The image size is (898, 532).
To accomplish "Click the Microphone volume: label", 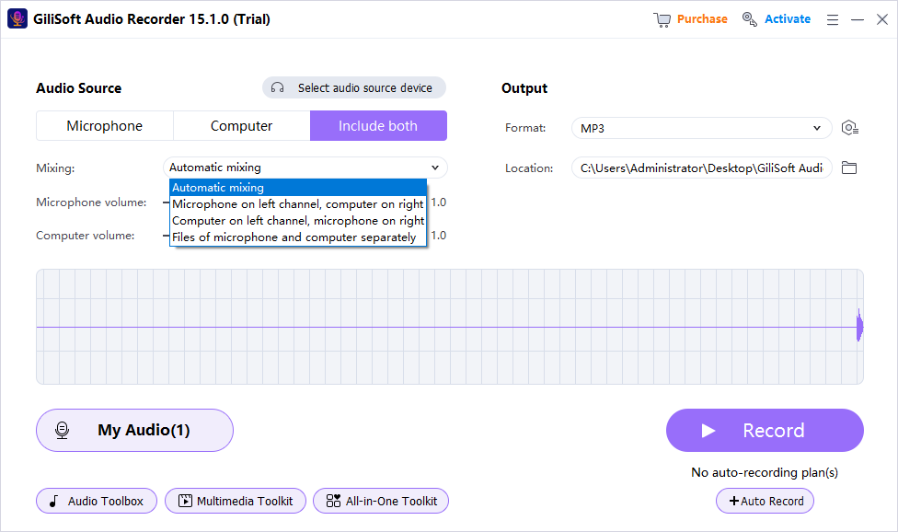I will pos(92,202).
